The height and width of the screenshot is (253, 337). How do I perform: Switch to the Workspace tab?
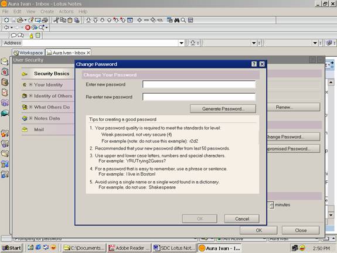[29, 53]
